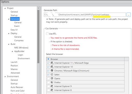Uncheck Chrome / Microsoft Edge (Chromium) checkbox
This screenshot has width=132, height=94.
(48, 71)
